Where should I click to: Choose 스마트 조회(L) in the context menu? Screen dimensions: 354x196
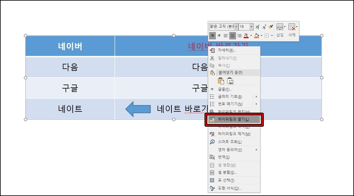(x=234, y=142)
